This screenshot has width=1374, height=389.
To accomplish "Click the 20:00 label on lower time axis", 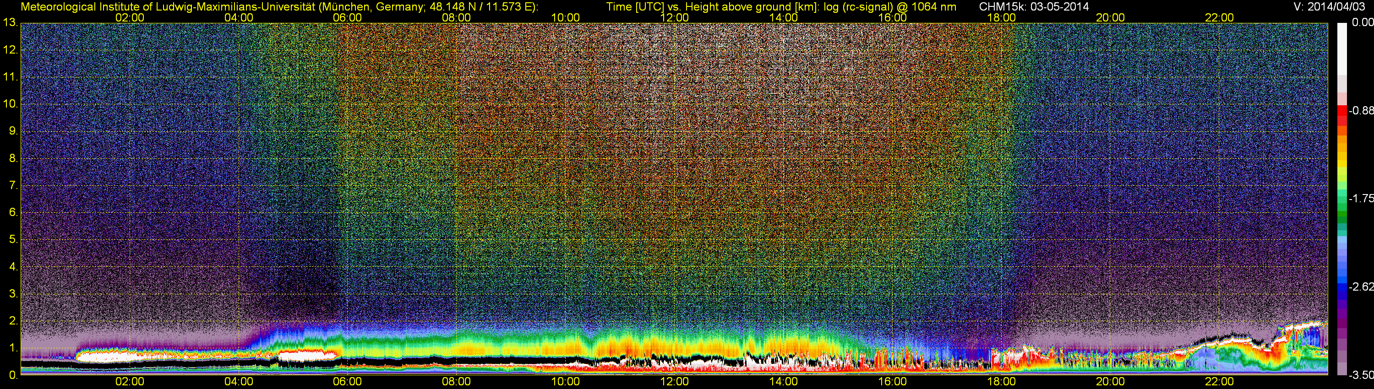I will tap(1111, 382).
